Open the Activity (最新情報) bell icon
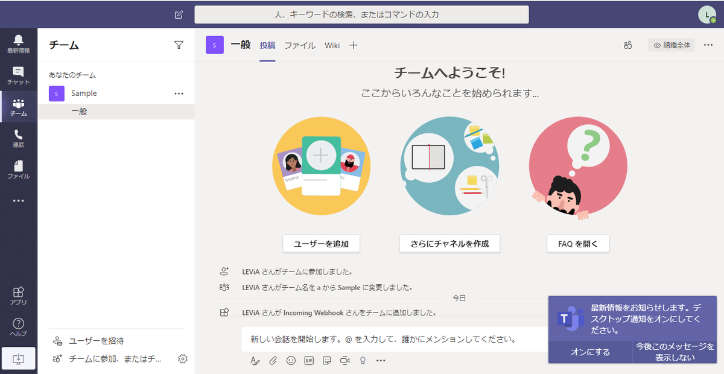724x374 pixels. click(19, 44)
